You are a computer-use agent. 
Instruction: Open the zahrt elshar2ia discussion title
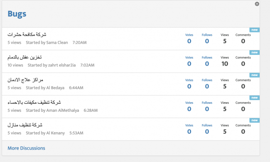[25, 57]
